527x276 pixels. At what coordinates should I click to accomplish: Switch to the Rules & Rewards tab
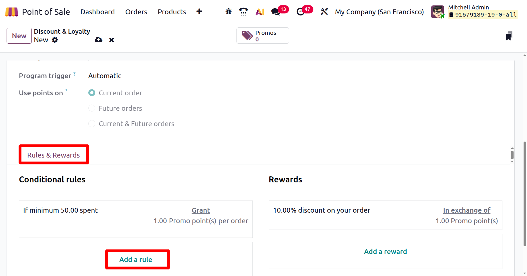53,155
